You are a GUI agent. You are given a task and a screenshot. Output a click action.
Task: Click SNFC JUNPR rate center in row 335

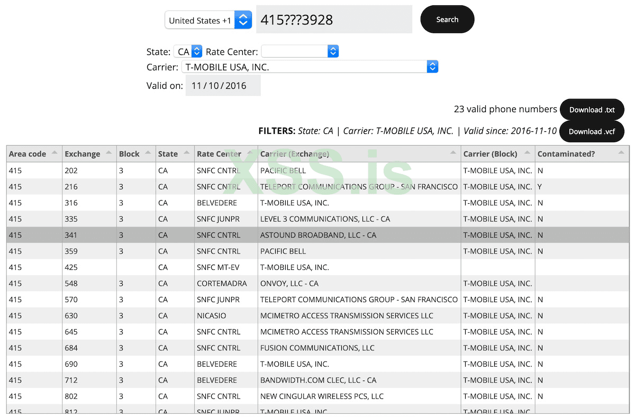coord(226,219)
